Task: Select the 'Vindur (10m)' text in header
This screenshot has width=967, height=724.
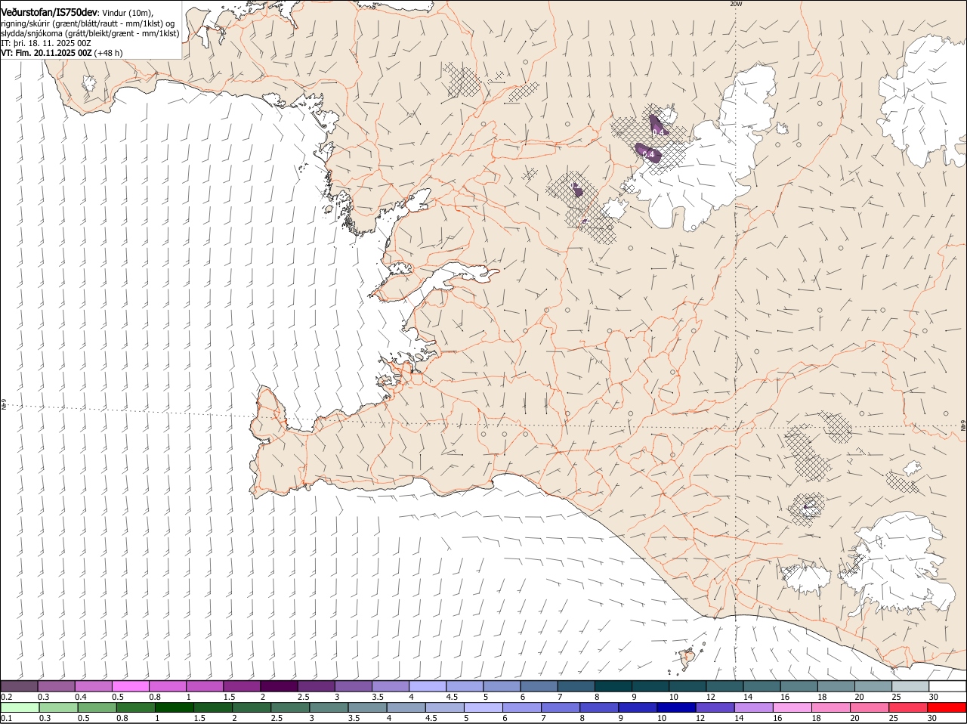Action: [128, 13]
